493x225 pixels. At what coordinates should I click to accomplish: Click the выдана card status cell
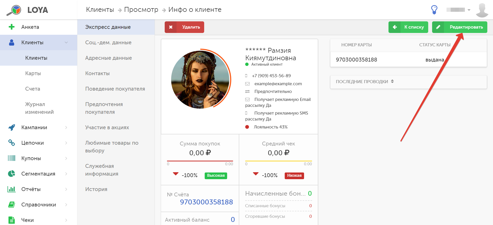[x=435, y=60]
